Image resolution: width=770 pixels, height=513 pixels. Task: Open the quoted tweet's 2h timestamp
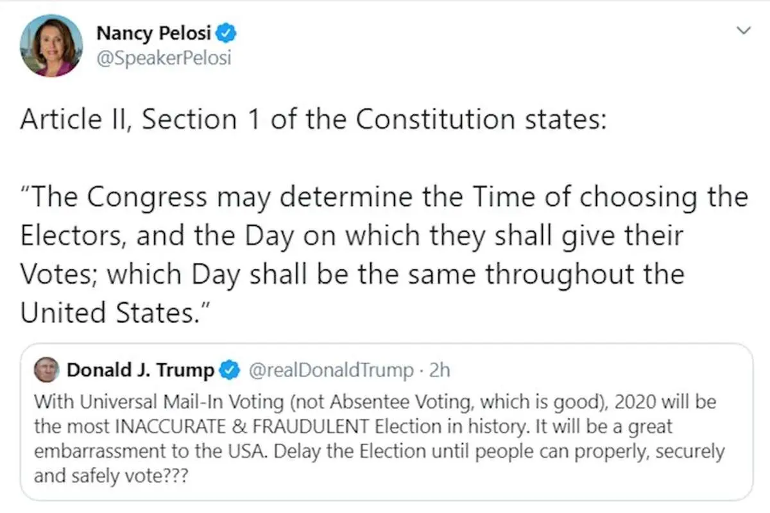[x=440, y=370]
